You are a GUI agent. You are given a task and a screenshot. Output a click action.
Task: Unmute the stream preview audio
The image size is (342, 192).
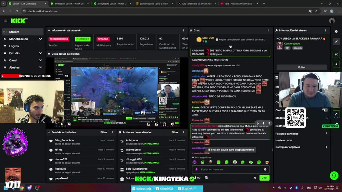(x=70, y=124)
